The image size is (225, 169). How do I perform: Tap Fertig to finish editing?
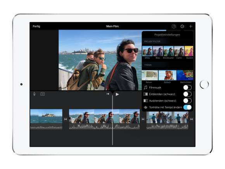36,26
